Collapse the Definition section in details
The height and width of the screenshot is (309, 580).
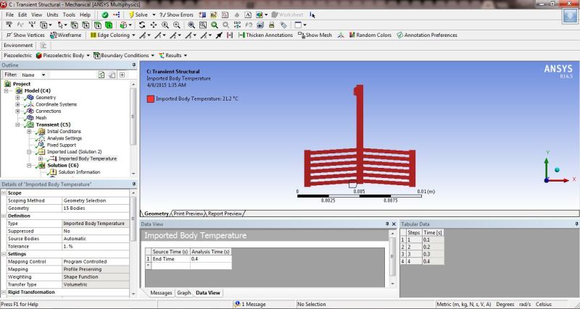(4, 216)
